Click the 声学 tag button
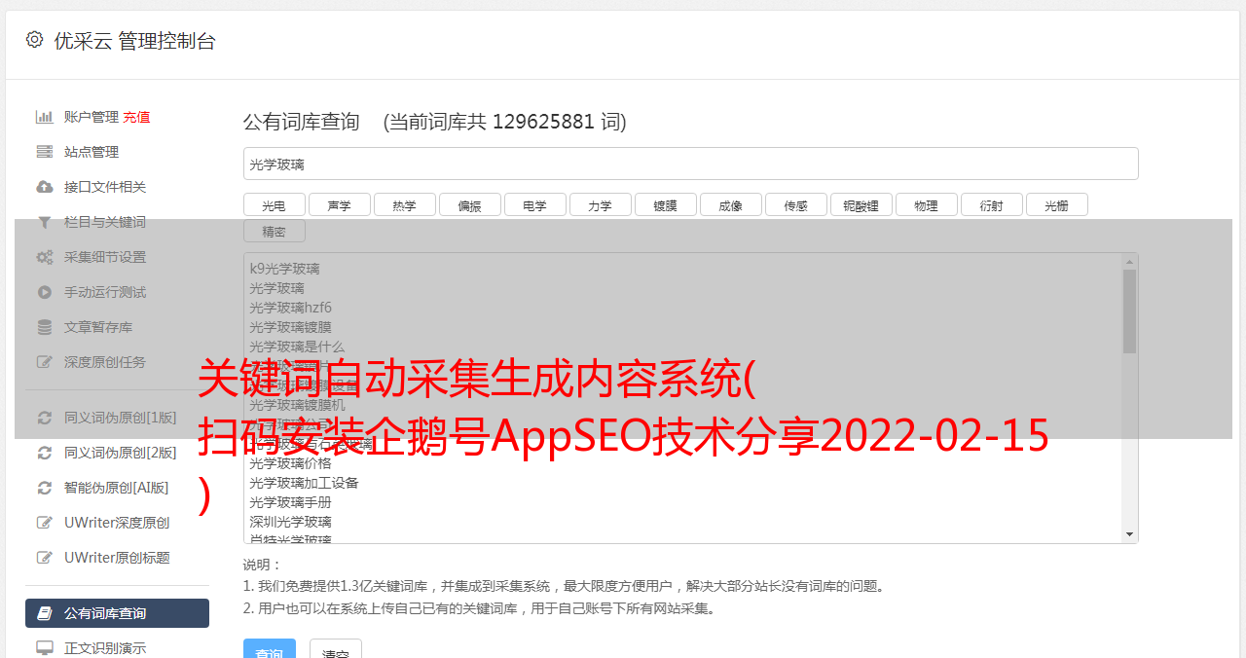The height and width of the screenshot is (658, 1246). coord(339,204)
